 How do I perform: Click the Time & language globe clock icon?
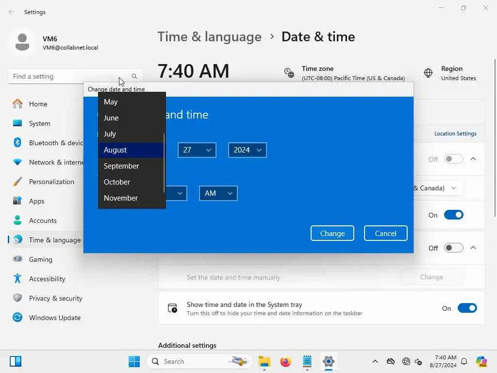click(x=18, y=239)
